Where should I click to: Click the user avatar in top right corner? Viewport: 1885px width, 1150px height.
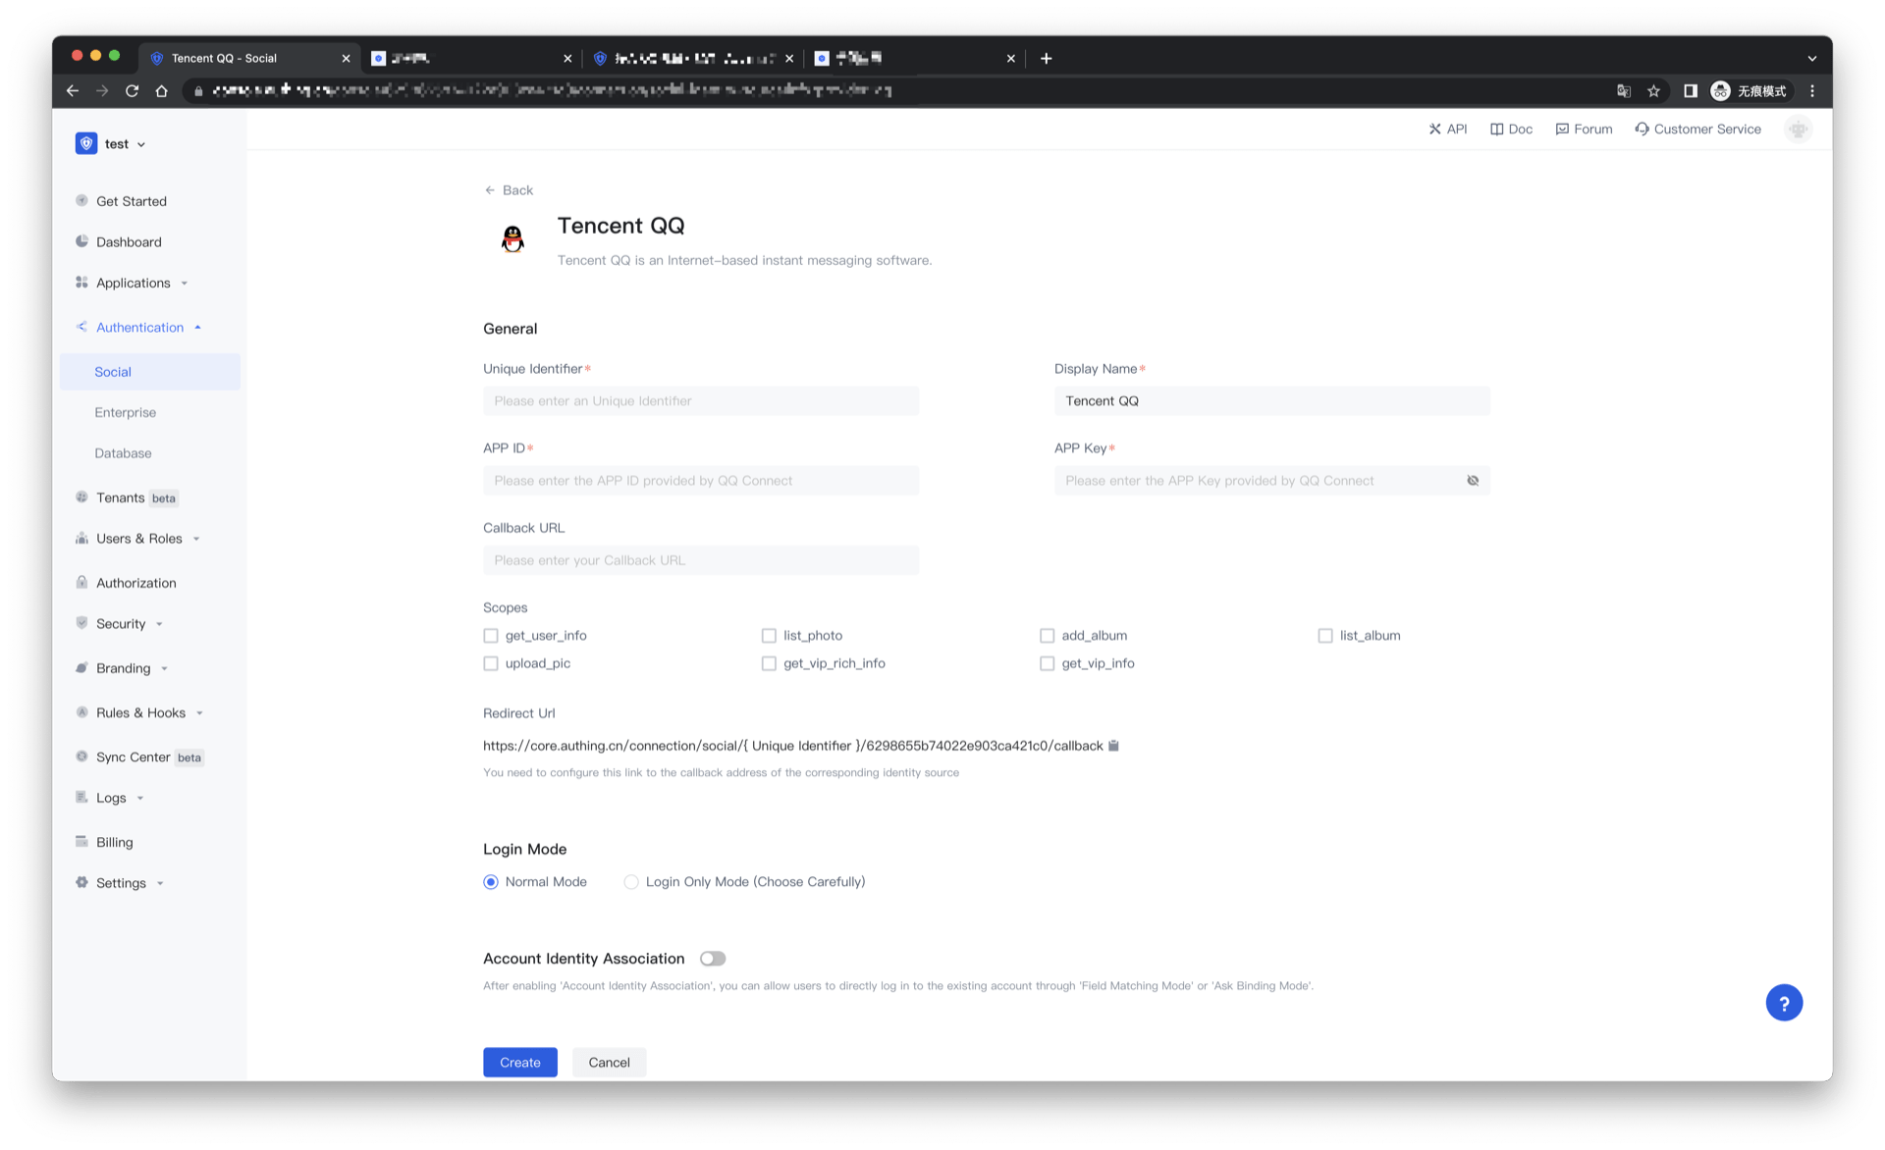pyautogui.click(x=1798, y=129)
